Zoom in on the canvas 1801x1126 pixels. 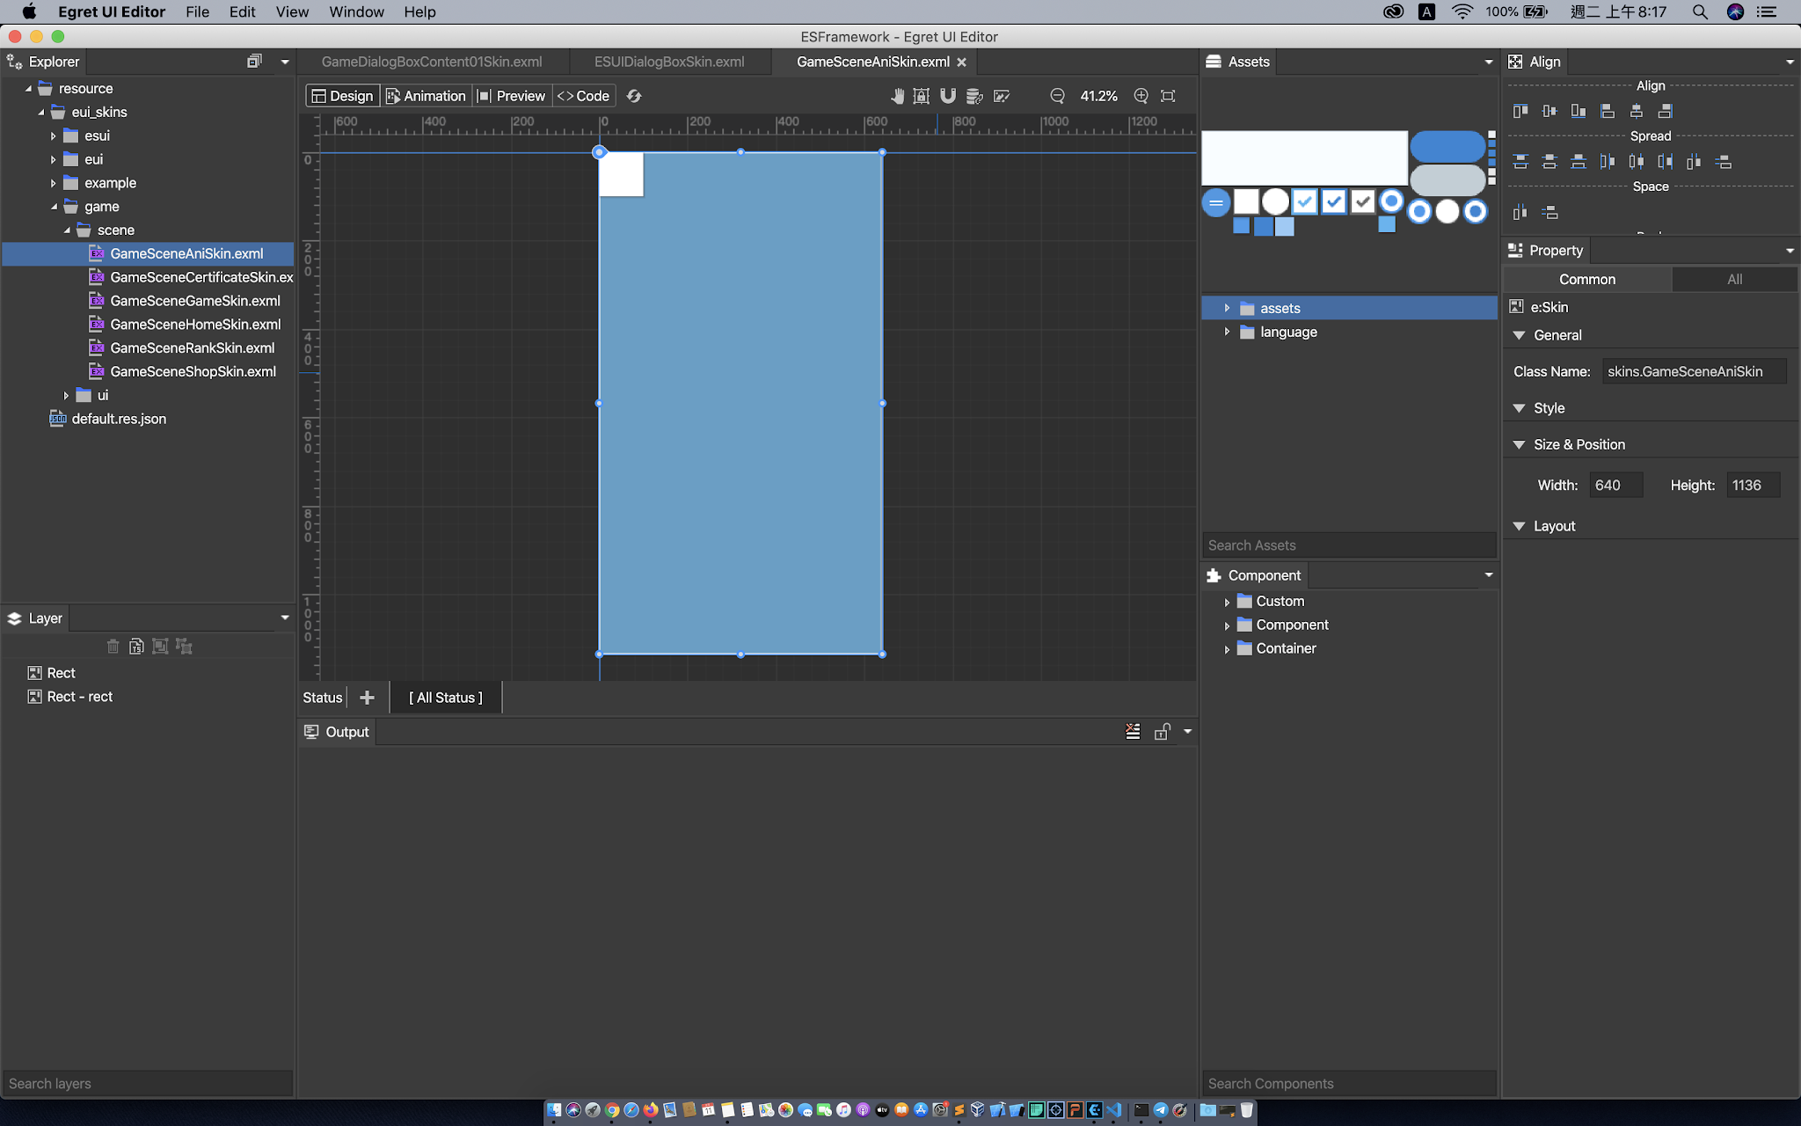coord(1141,96)
